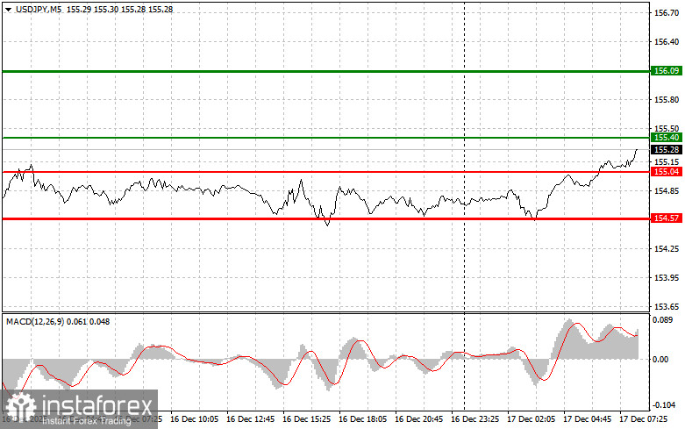Select the 0.089 MACD scale value
Image resolution: width=685 pixels, height=429 pixels.
pos(663,320)
